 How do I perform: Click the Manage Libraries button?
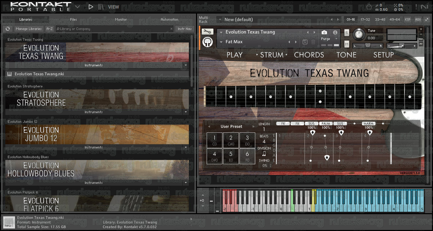[x=29, y=29]
